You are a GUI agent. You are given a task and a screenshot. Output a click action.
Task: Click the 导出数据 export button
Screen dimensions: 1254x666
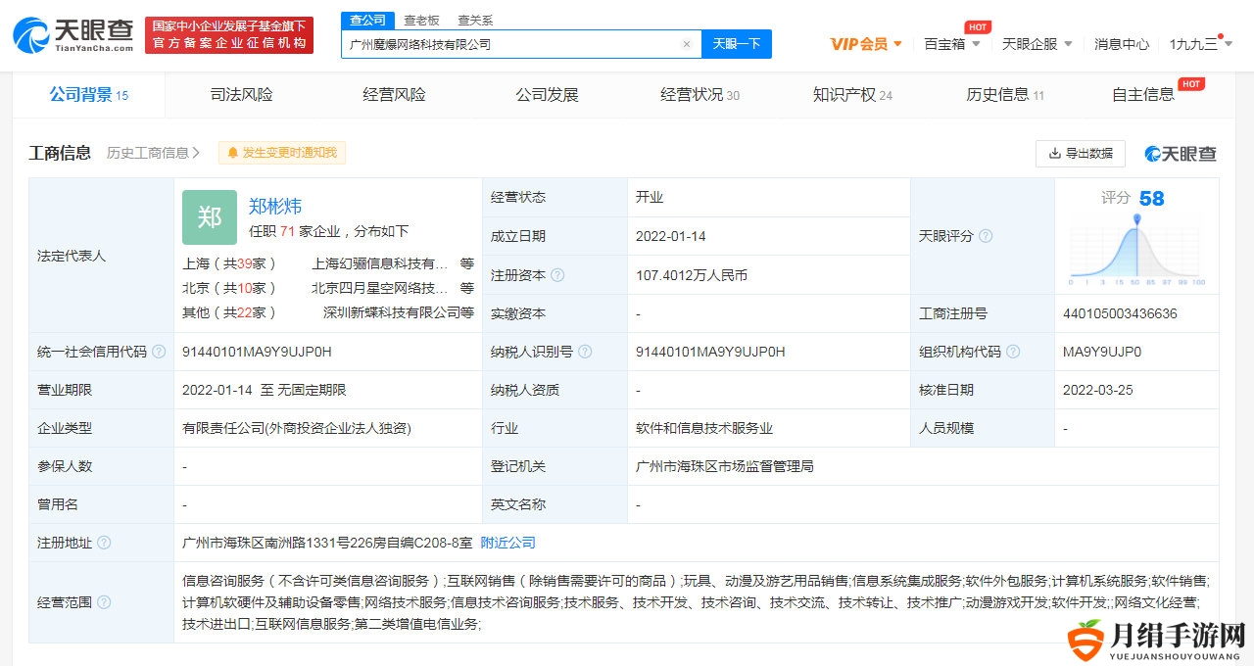[1081, 154]
